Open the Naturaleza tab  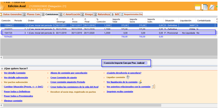[102, 14]
